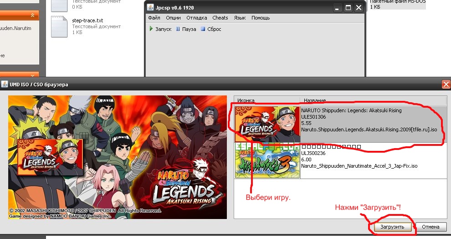Select the ULES01306 game ID text
451x239 pixels.
pyautogui.click(x=313, y=117)
